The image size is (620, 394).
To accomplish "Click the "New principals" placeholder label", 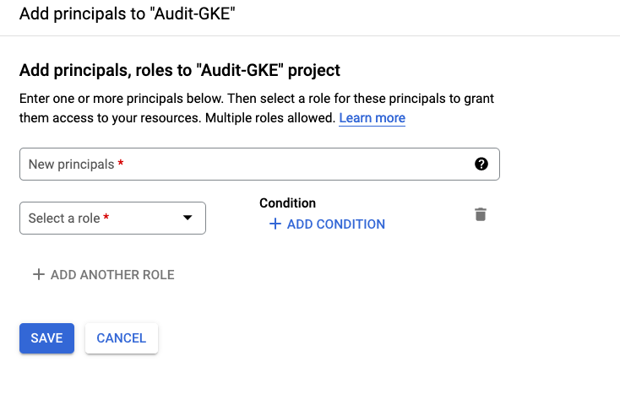I will [x=71, y=165].
